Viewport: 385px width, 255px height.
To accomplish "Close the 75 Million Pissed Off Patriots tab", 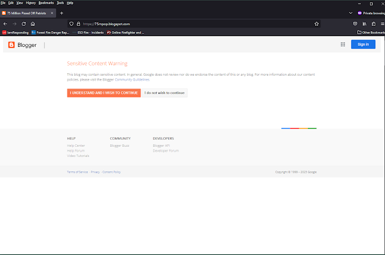I will pyautogui.click(x=52, y=13).
